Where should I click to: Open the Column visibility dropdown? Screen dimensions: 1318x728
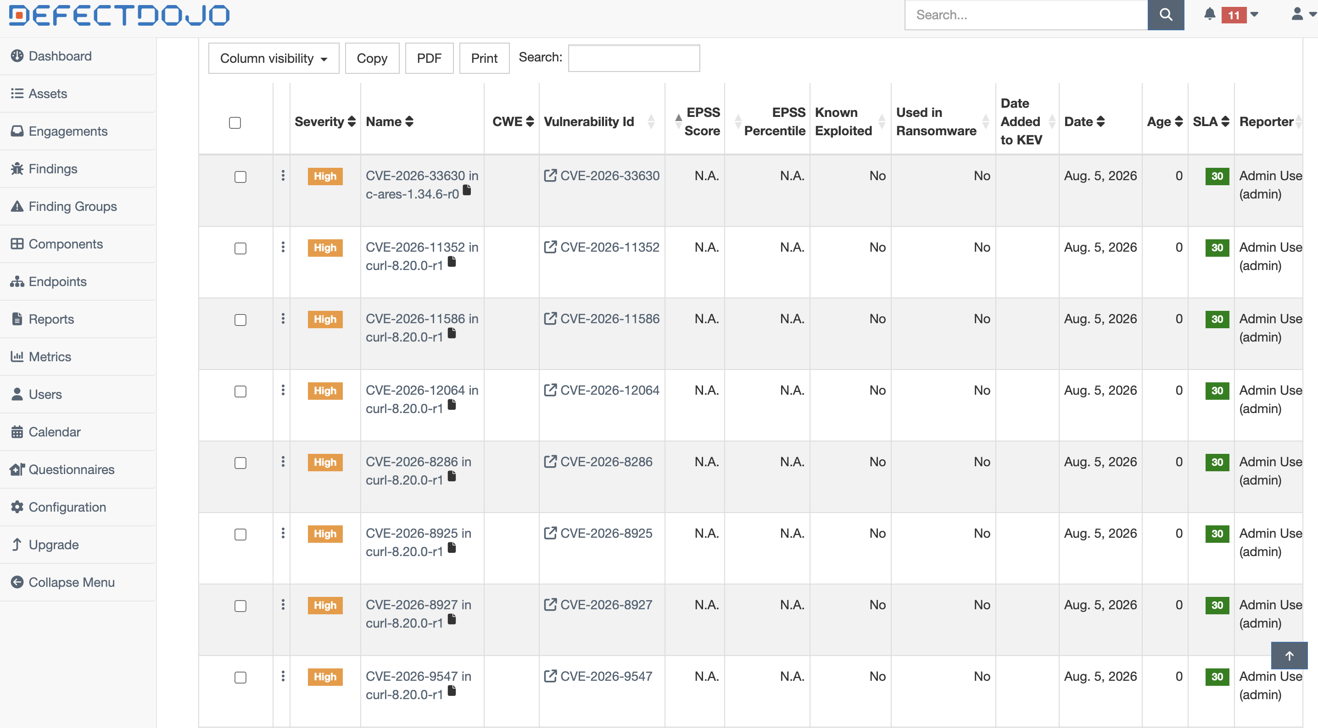pos(274,58)
